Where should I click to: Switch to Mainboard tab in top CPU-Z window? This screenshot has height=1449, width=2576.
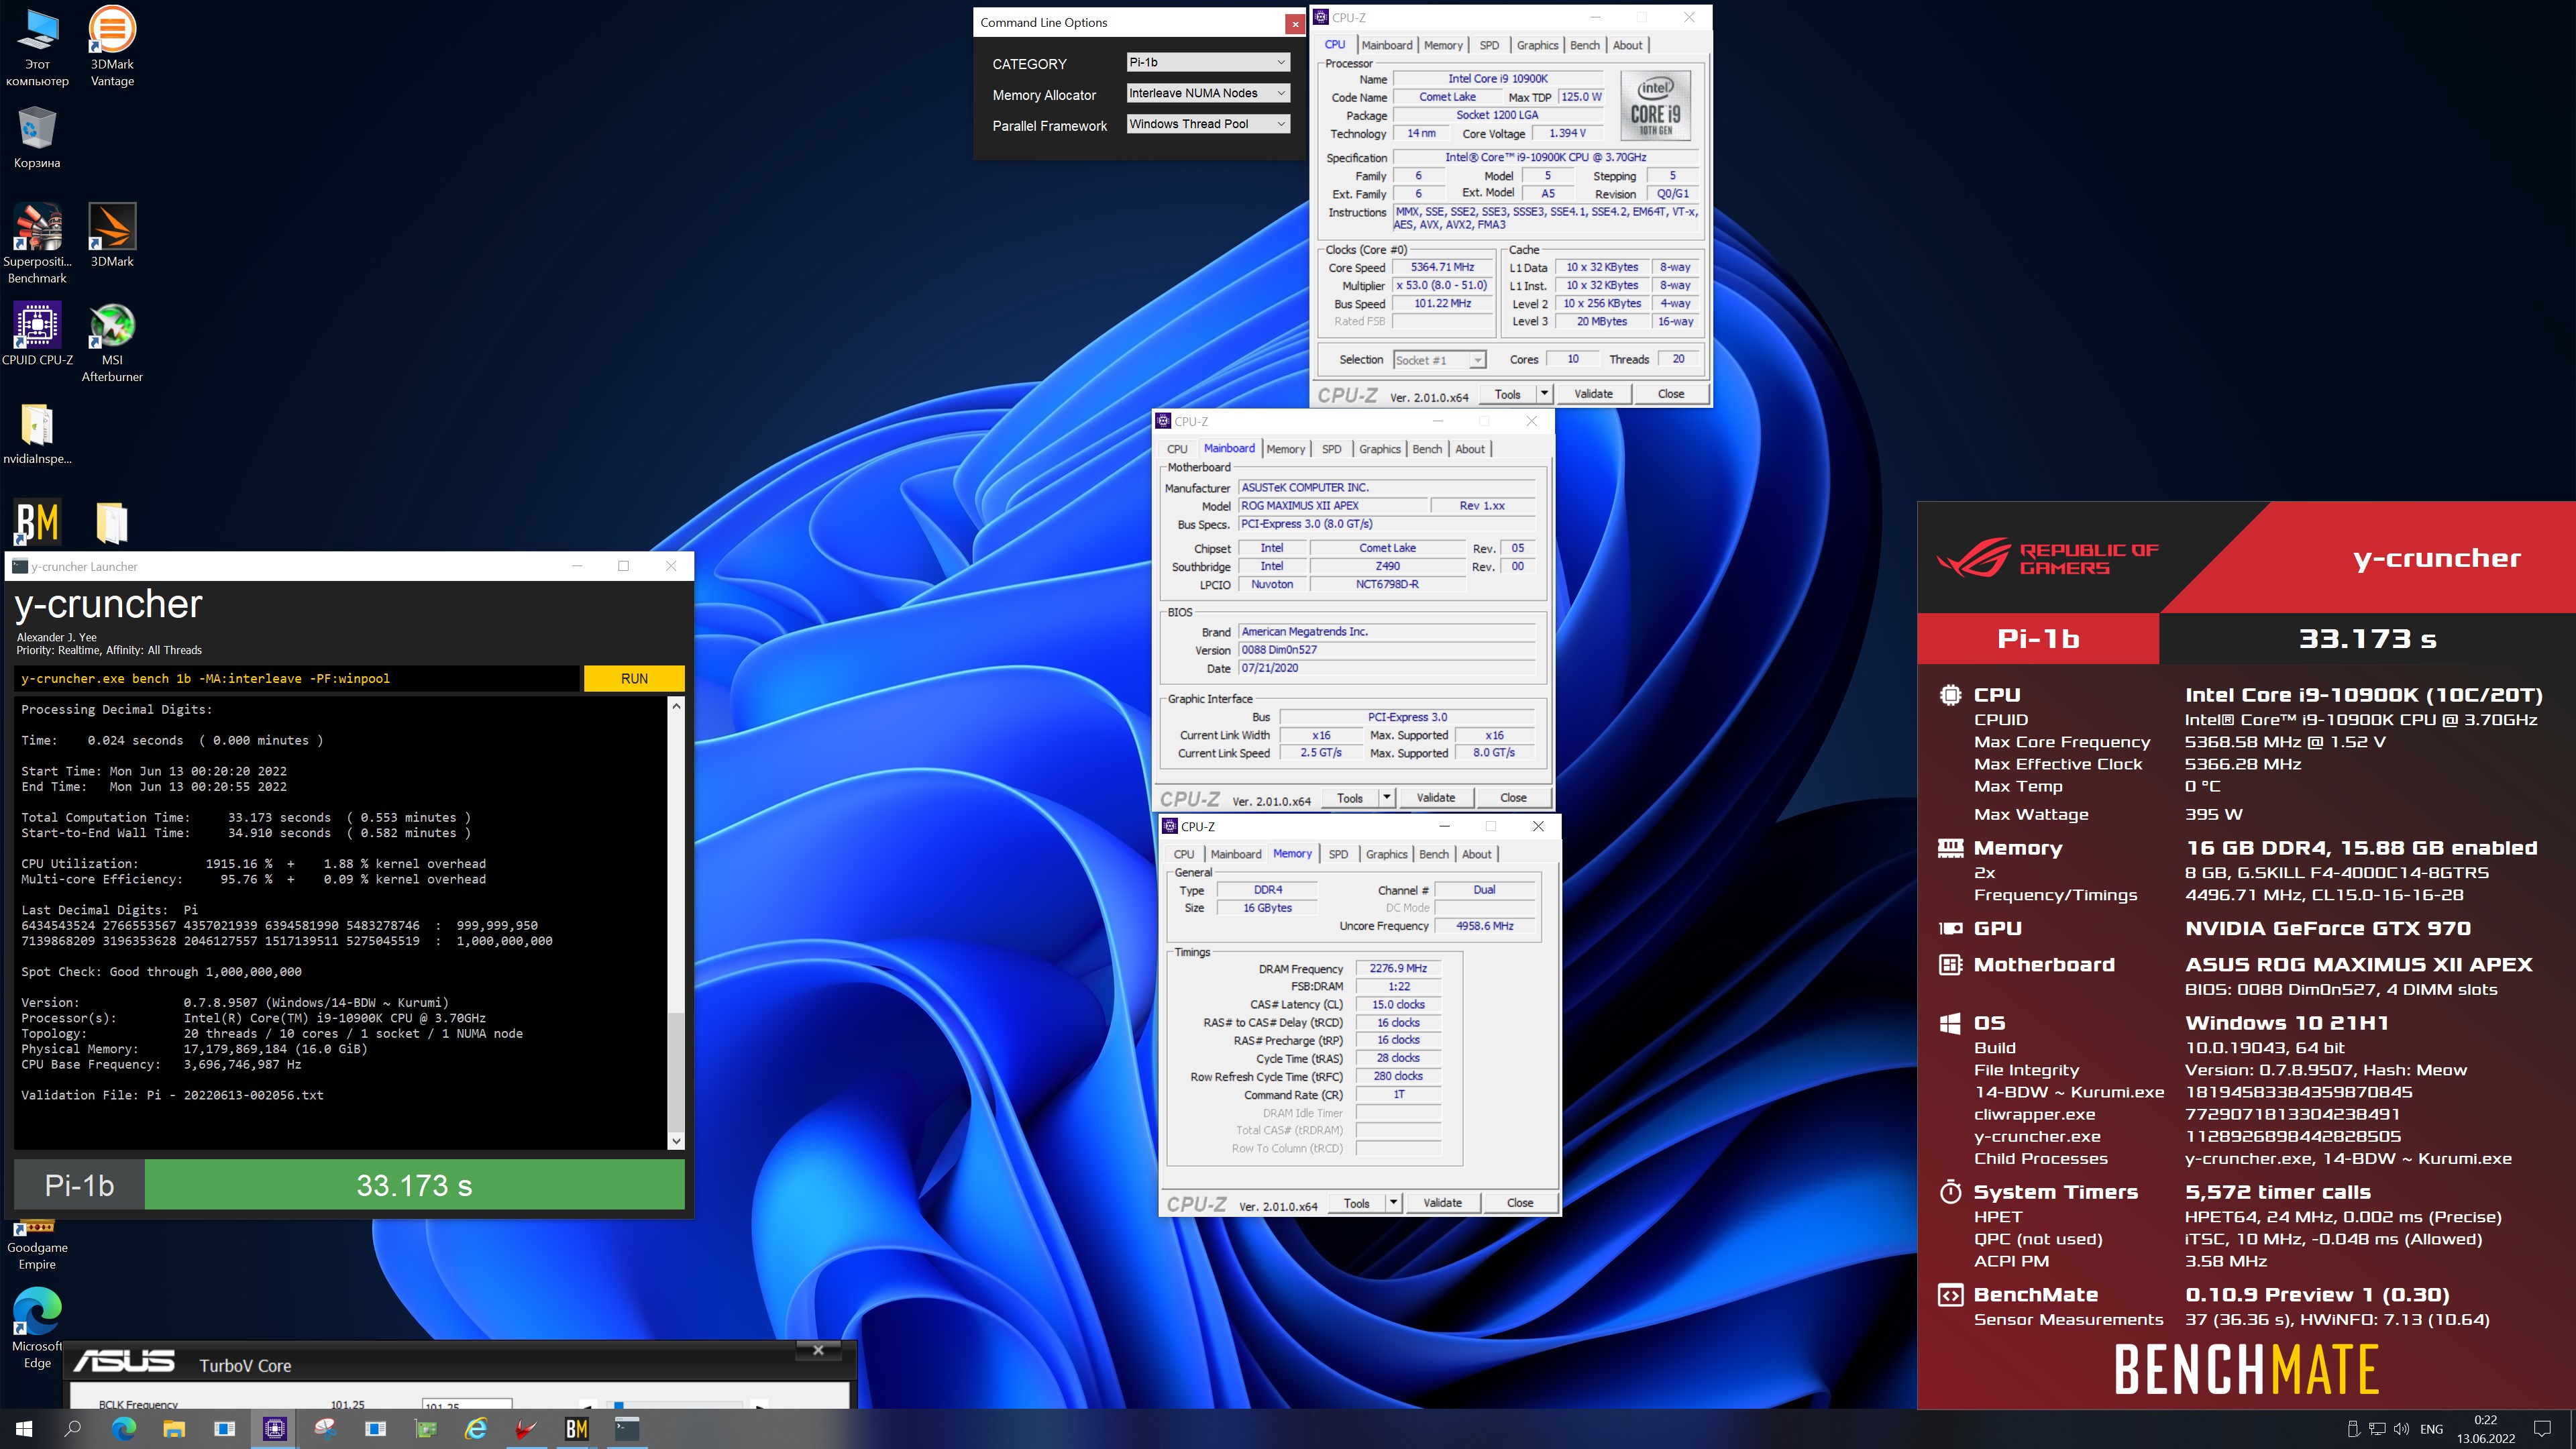[x=1387, y=45]
